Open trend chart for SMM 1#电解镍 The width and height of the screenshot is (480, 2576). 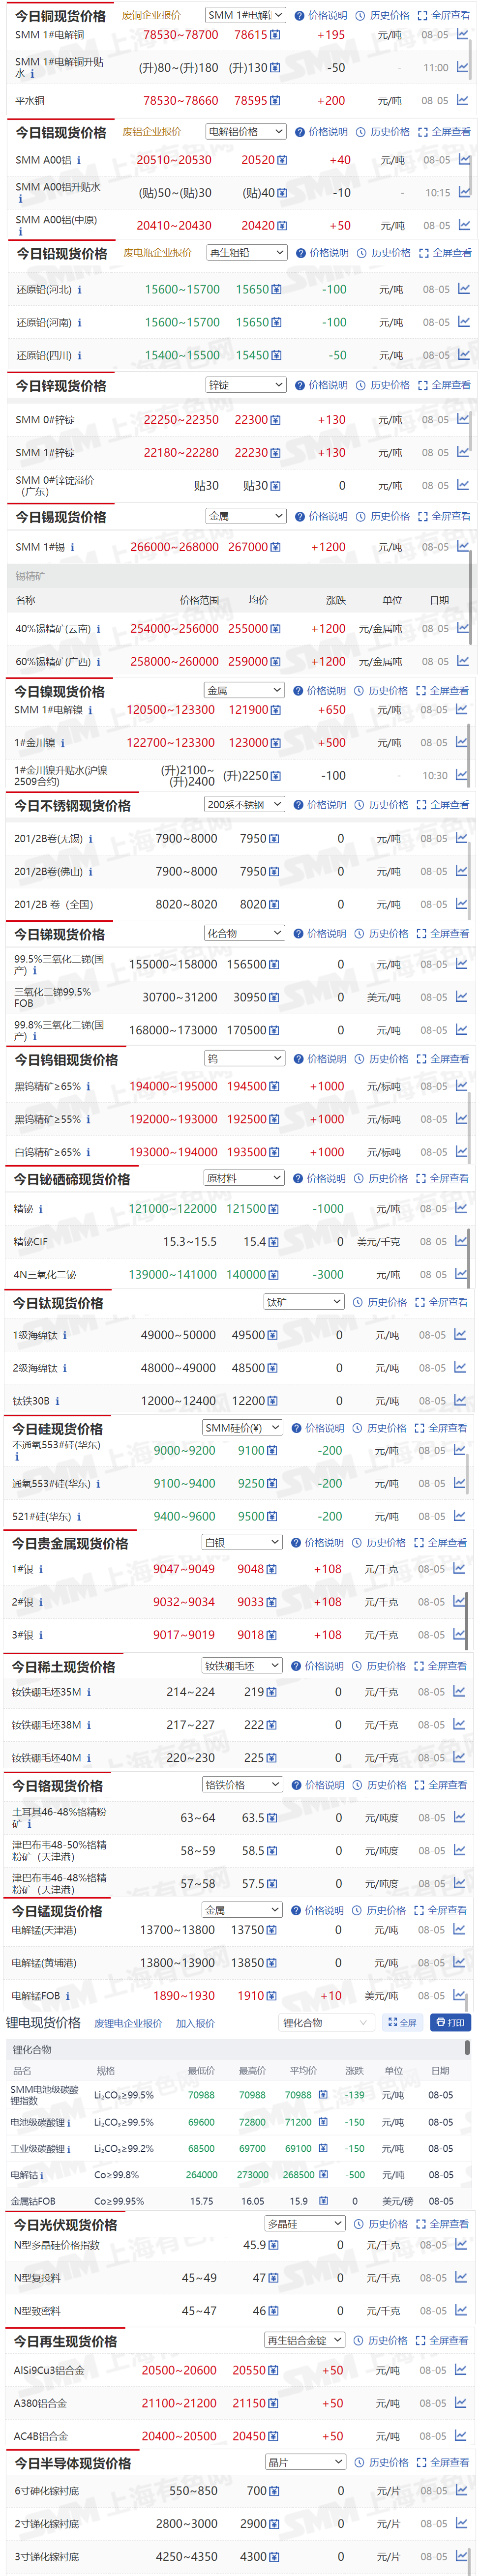coord(461,709)
